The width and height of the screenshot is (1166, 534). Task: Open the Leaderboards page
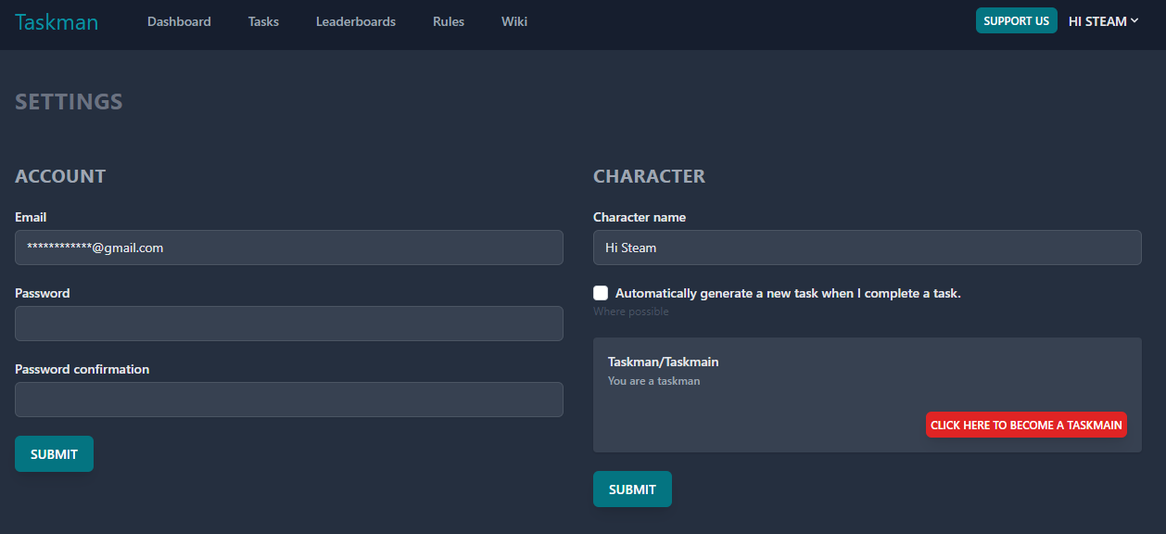(356, 21)
